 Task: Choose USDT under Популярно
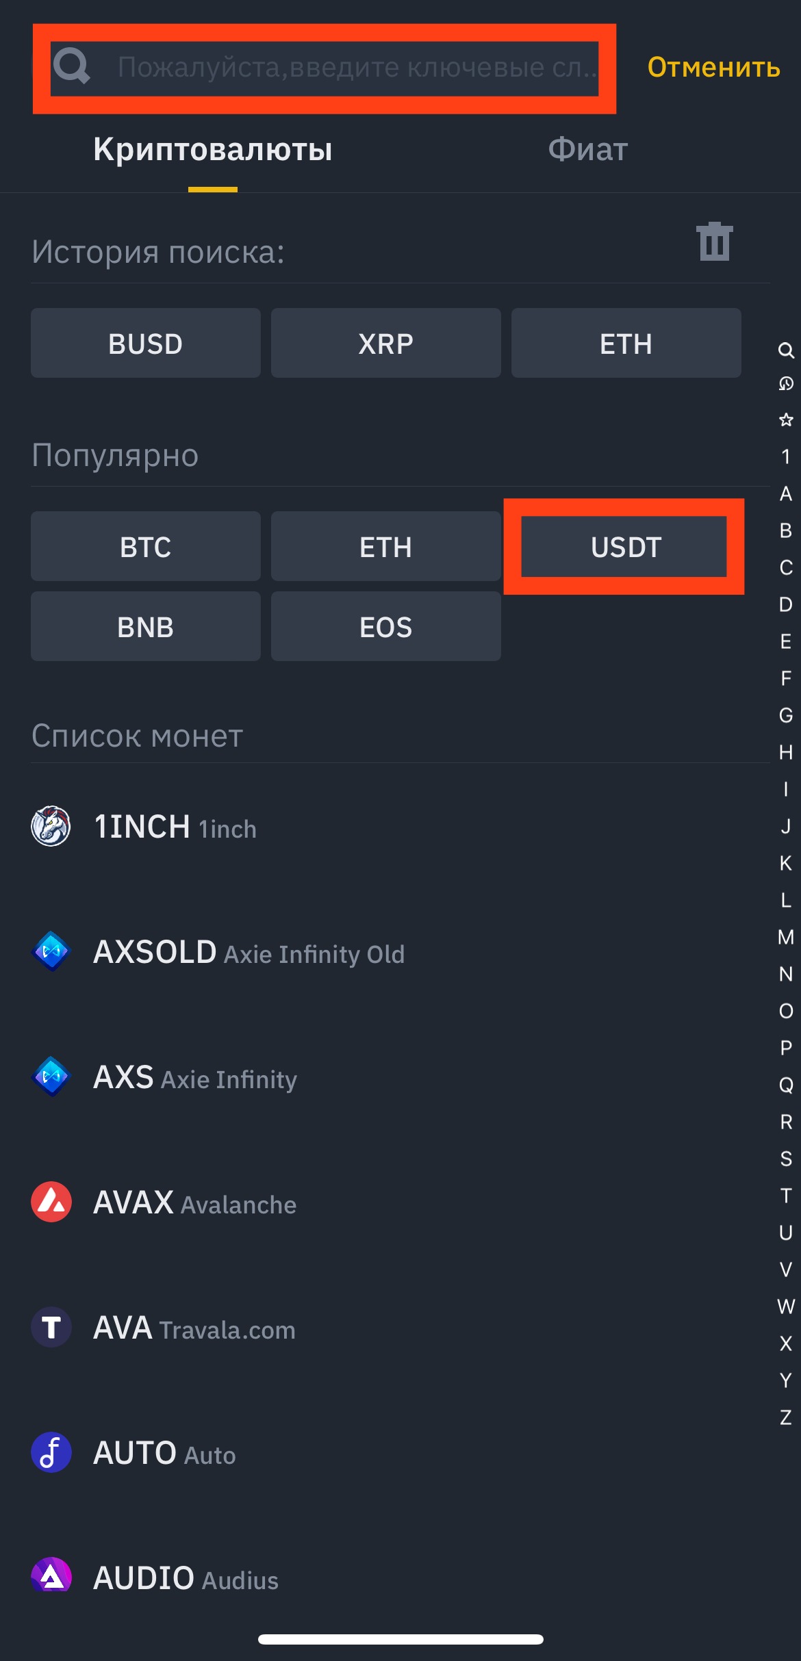tap(625, 547)
